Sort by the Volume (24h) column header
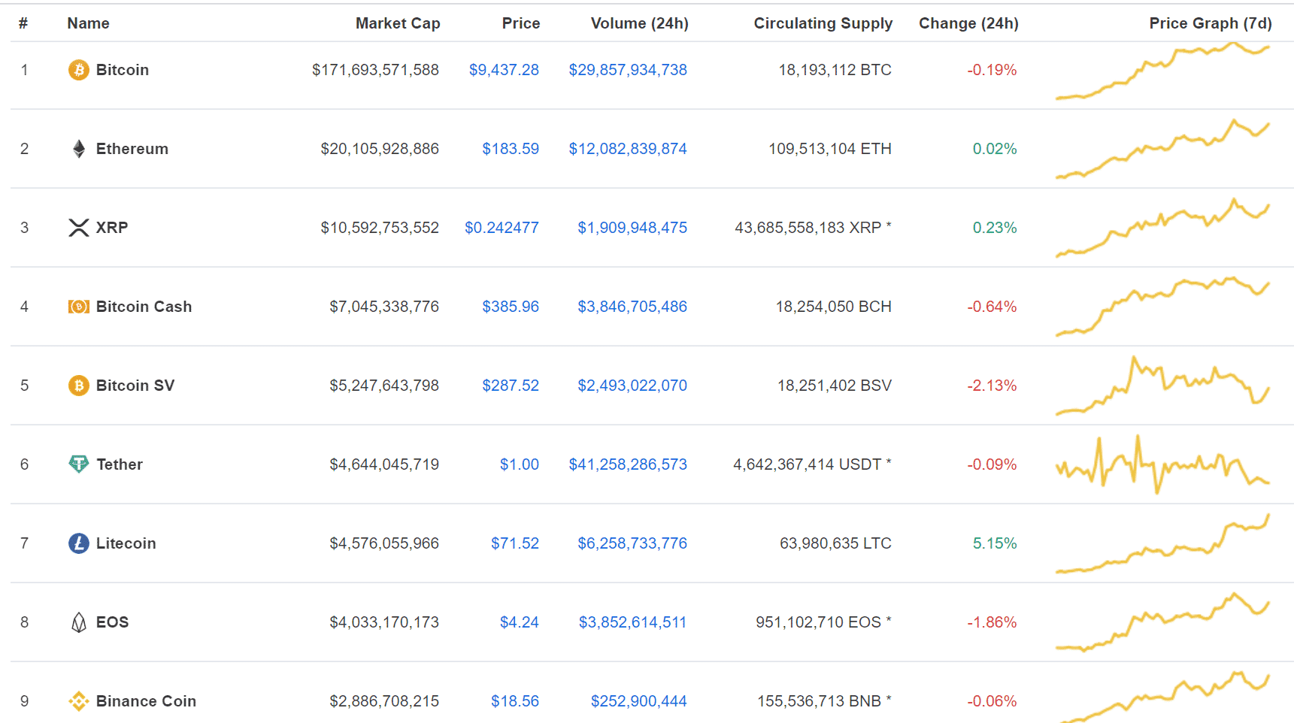Viewport: 1294px width, 723px height. click(x=640, y=23)
